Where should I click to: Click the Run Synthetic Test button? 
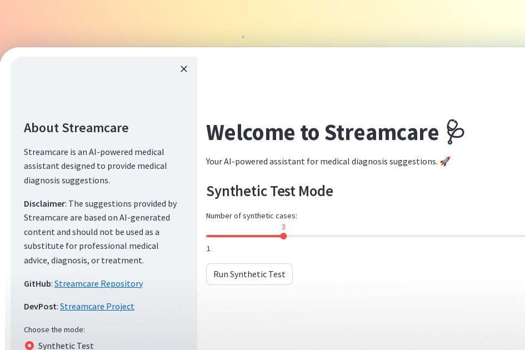click(249, 274)
